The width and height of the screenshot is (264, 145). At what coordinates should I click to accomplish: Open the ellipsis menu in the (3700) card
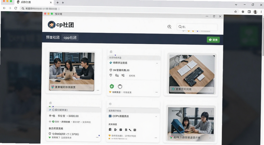97,137
